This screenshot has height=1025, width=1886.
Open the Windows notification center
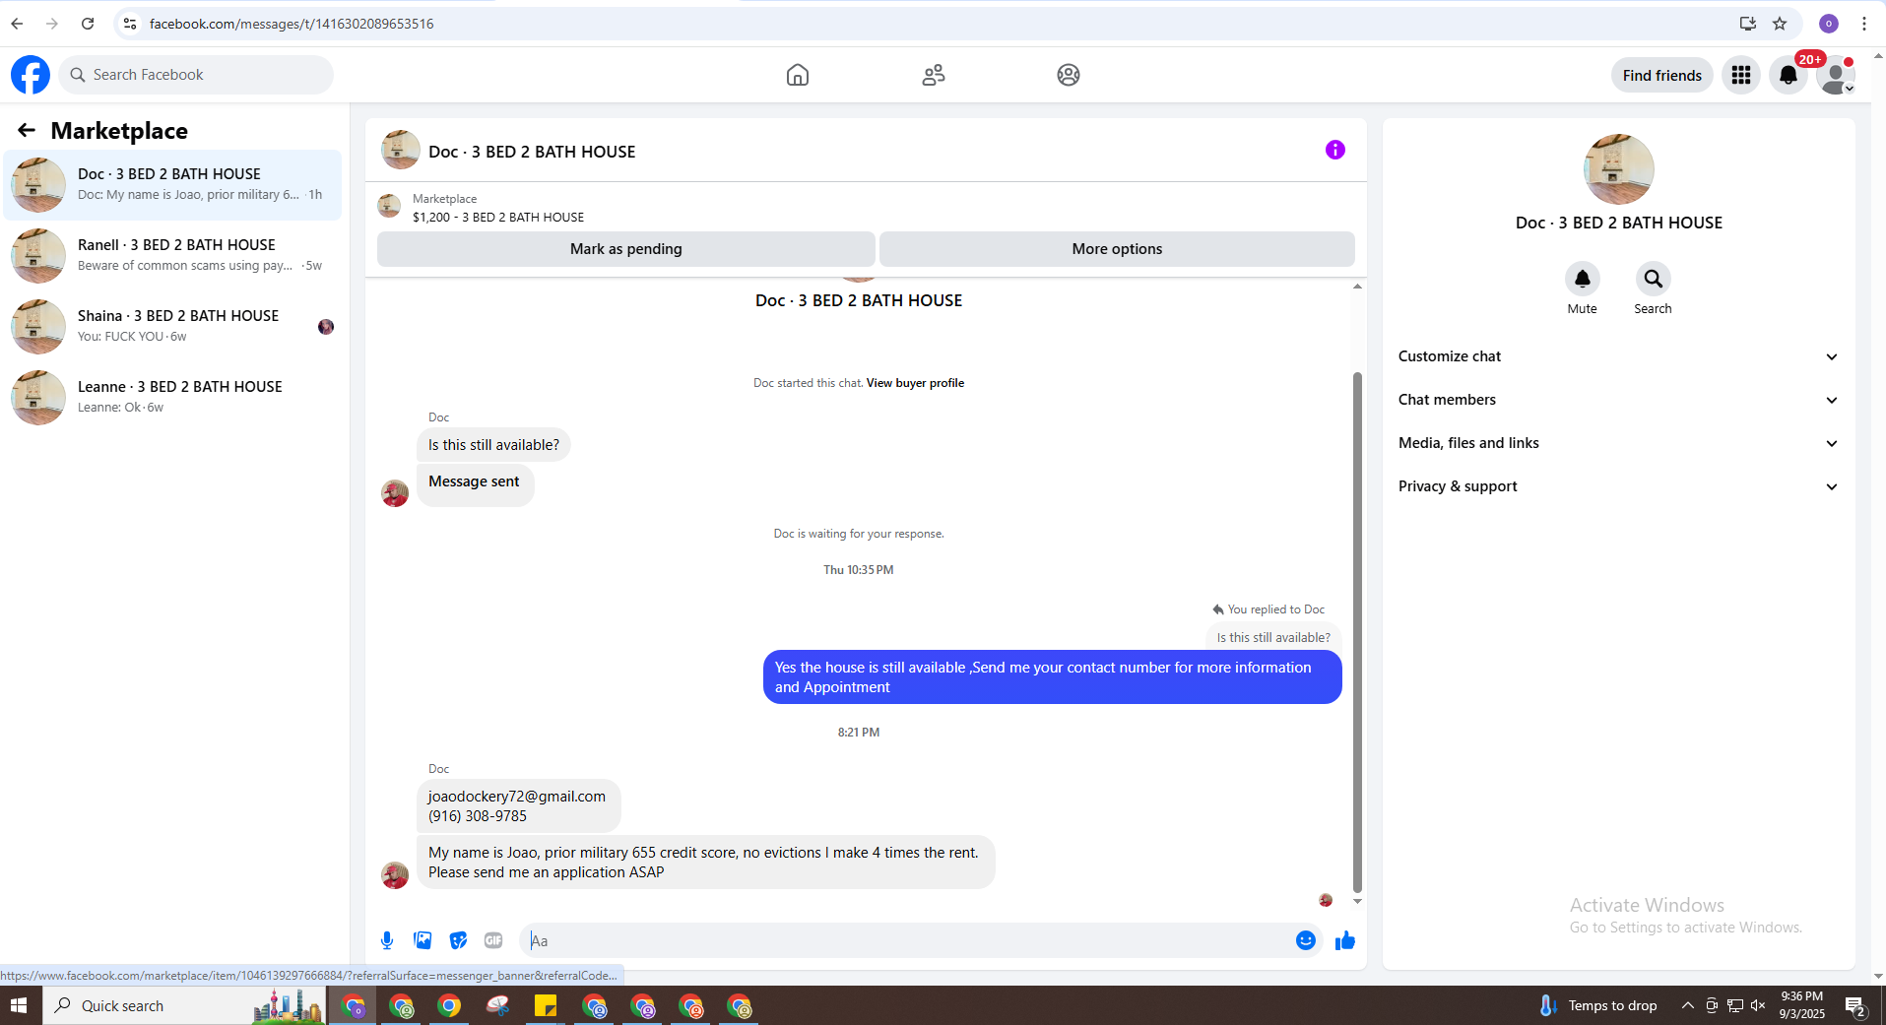coord(1855,1005)
